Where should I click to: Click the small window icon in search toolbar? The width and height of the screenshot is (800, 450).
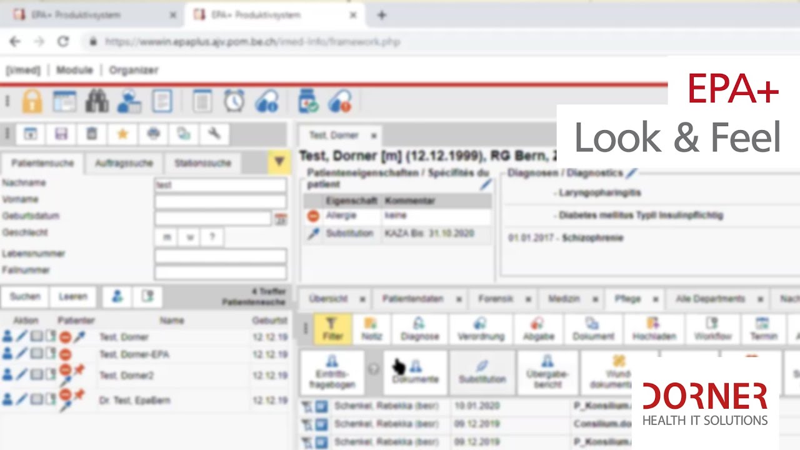(x=30, y=134)
